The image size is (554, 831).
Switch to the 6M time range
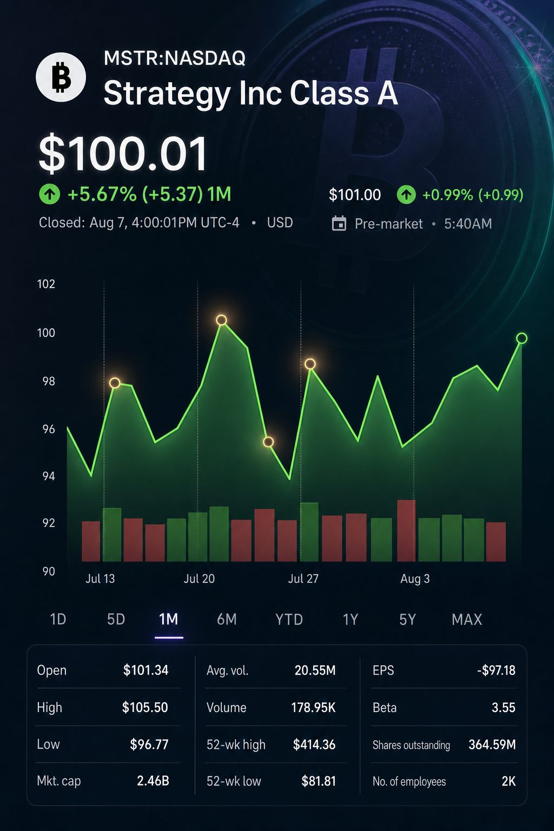click(x=227, y=619)
